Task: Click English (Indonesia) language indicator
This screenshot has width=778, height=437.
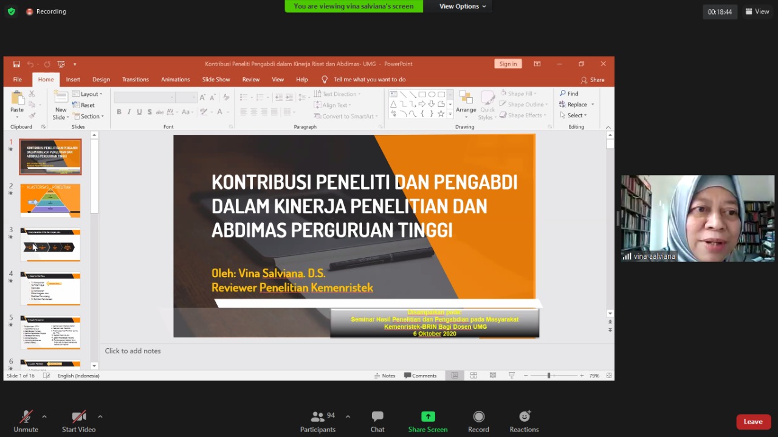Action: 78,376
